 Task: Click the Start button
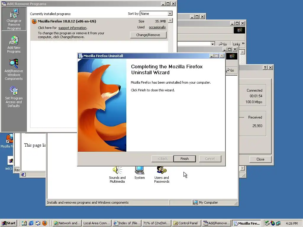pos(9,223)
